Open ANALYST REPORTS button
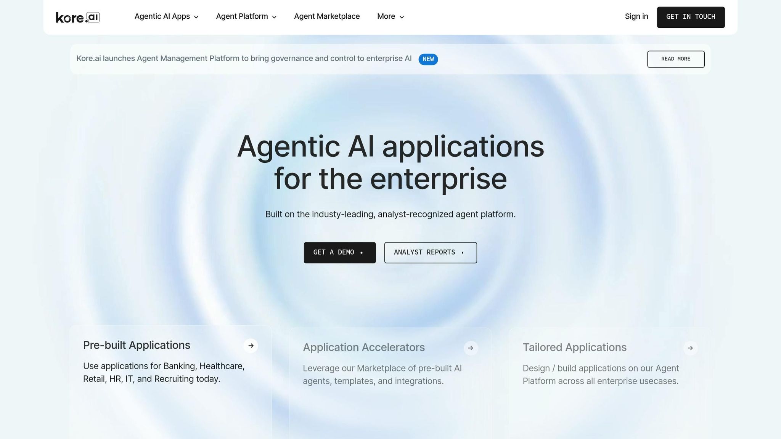Image resolution: width=781 pixels, height=439 pixels. click(431, 253)
